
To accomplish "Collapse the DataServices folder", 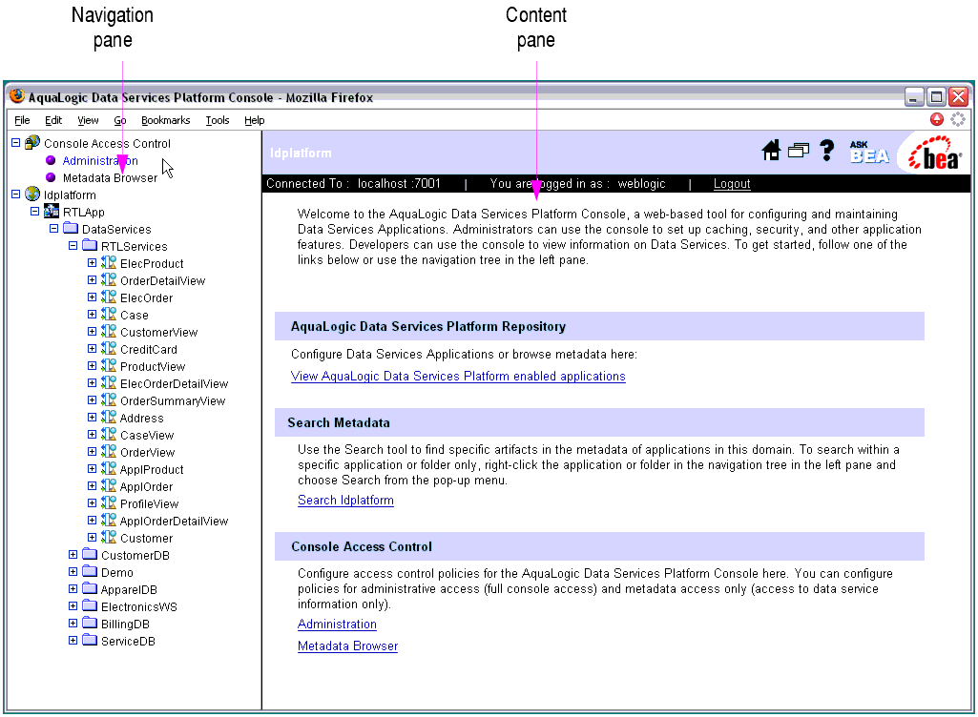I will coord(53,228).
